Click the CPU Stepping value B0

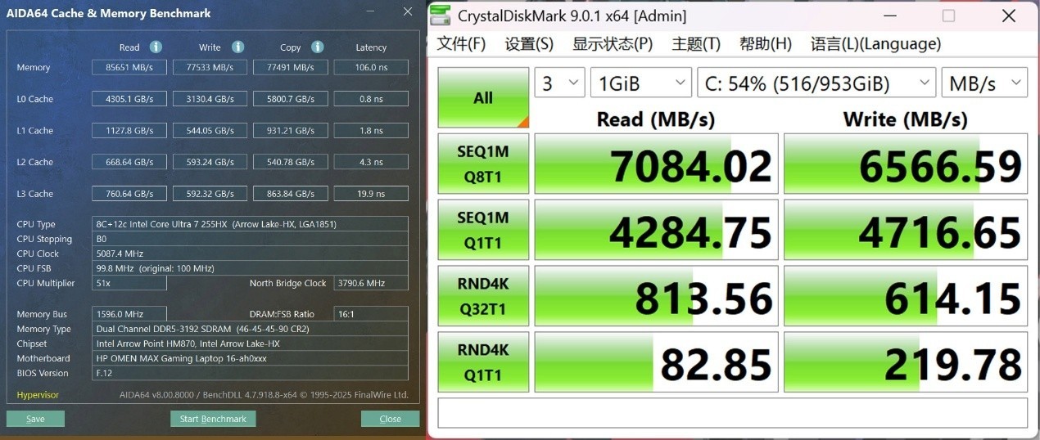251,239
